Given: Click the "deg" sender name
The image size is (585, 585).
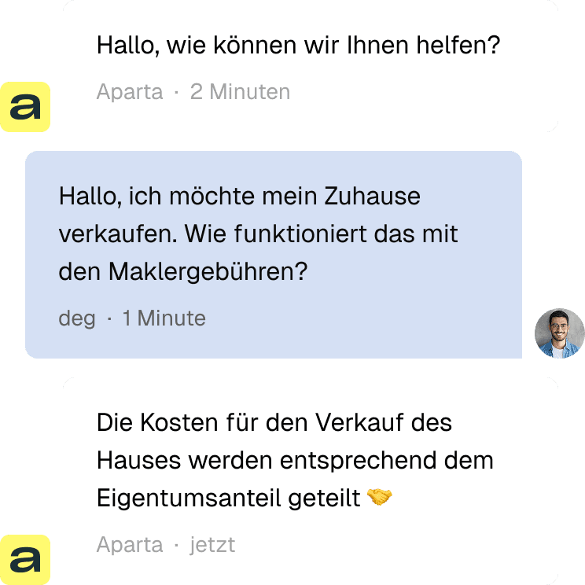Looking at the screenshot, I should coord(77,318).
